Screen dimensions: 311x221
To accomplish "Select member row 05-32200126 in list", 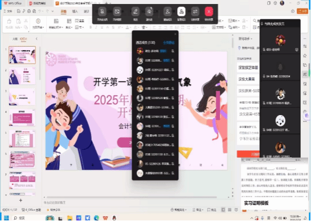I will (x=155, y=164).
